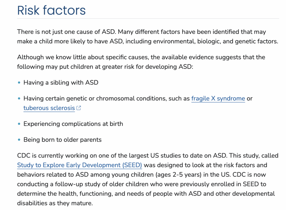Click the closing words "disabilities as they mature"

55,203
